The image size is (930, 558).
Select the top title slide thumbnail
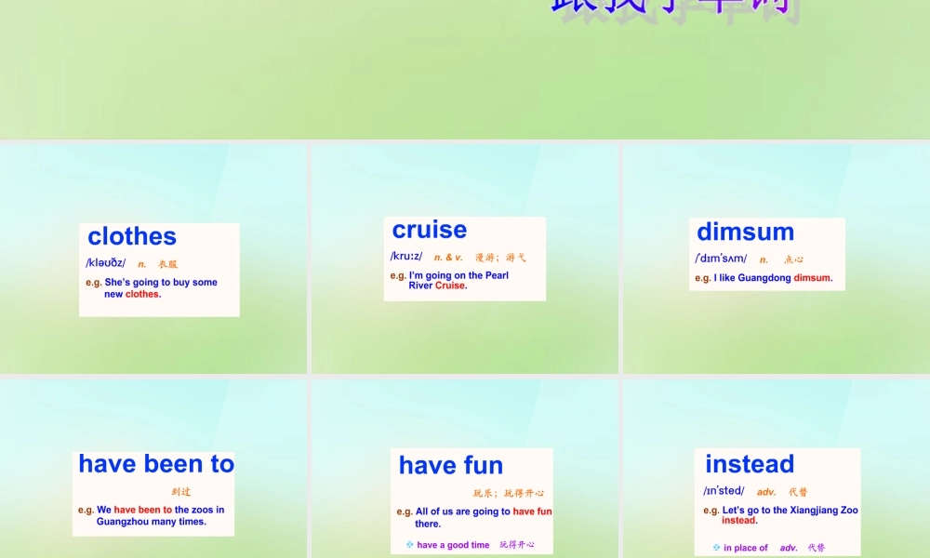[x=465, y=70]
